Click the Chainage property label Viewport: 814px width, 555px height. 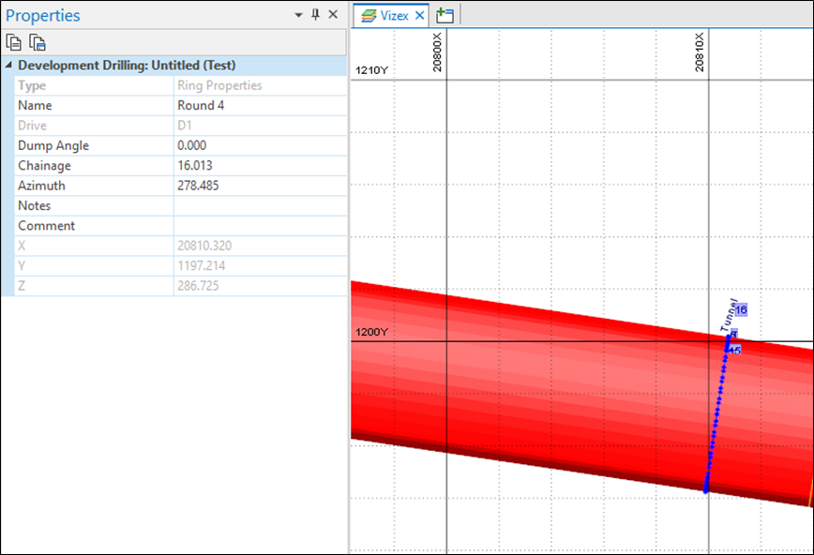point(44,166)
